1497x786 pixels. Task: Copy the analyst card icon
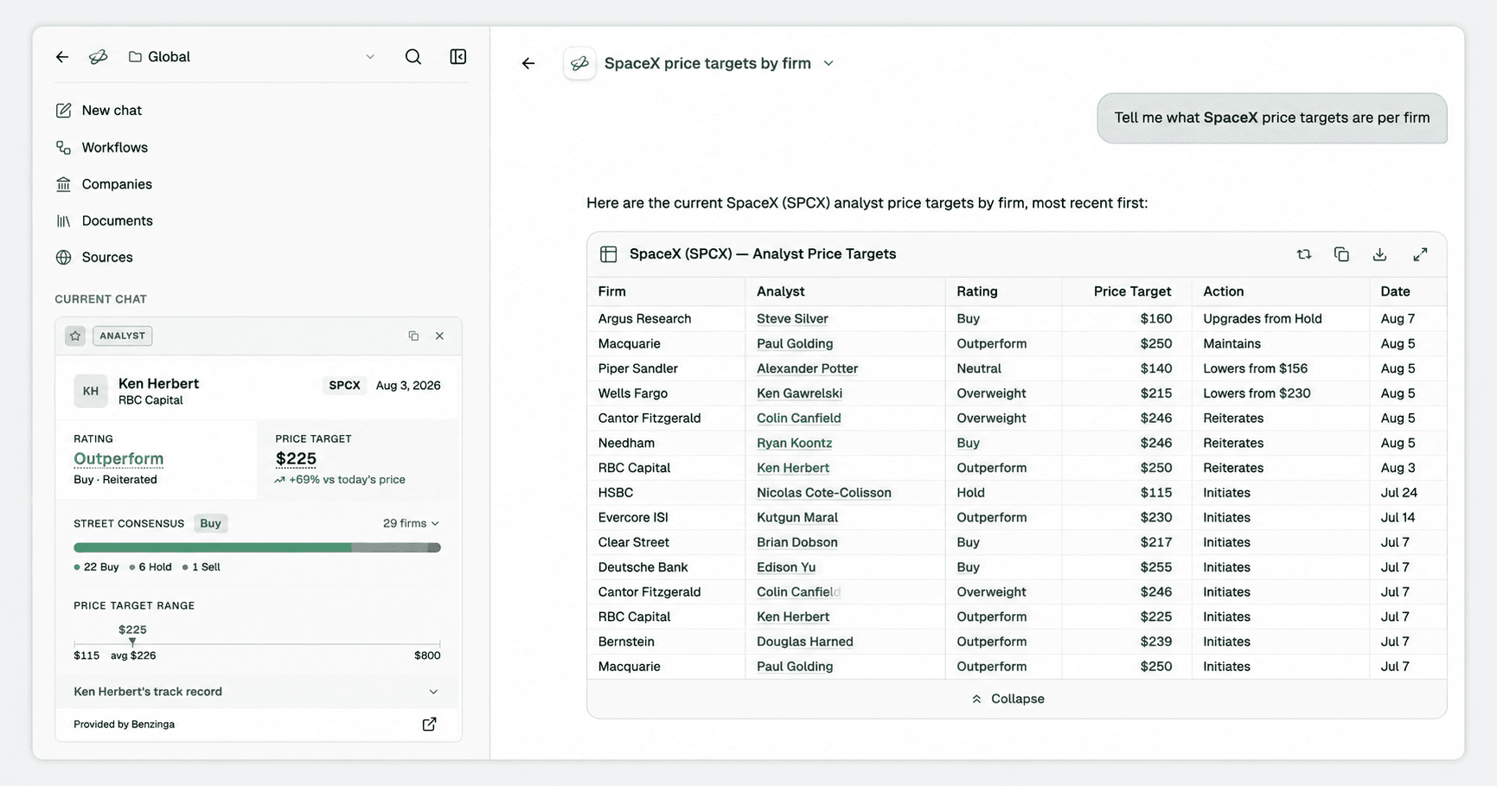point(413,335)
